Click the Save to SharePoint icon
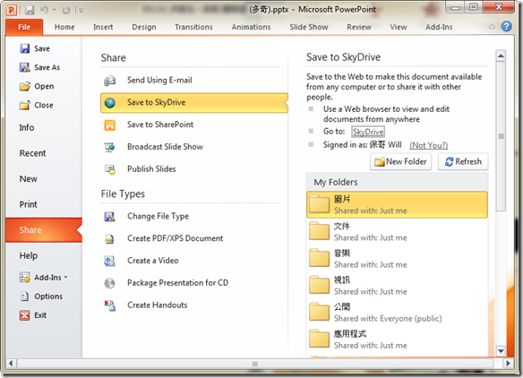 [110, 125]
